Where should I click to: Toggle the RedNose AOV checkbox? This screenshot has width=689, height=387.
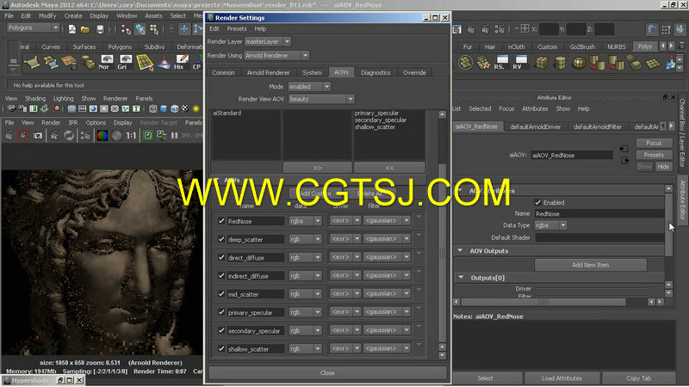click(221, 221)
